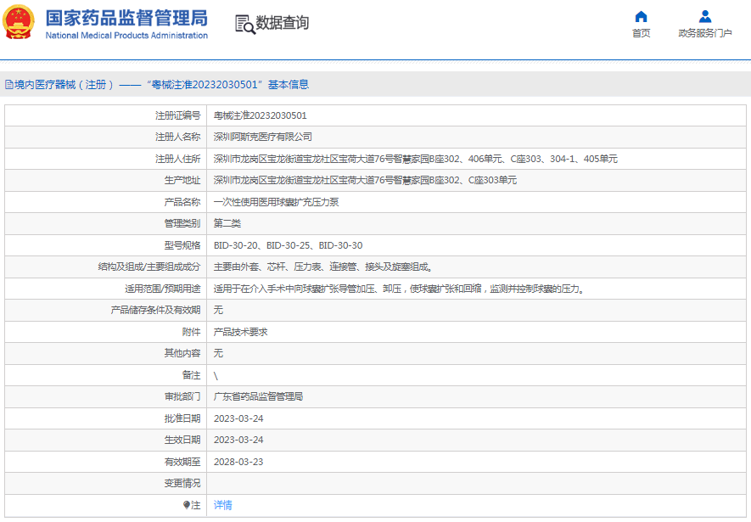Click the 数据查询 search document icon

(x=244, y=24)
